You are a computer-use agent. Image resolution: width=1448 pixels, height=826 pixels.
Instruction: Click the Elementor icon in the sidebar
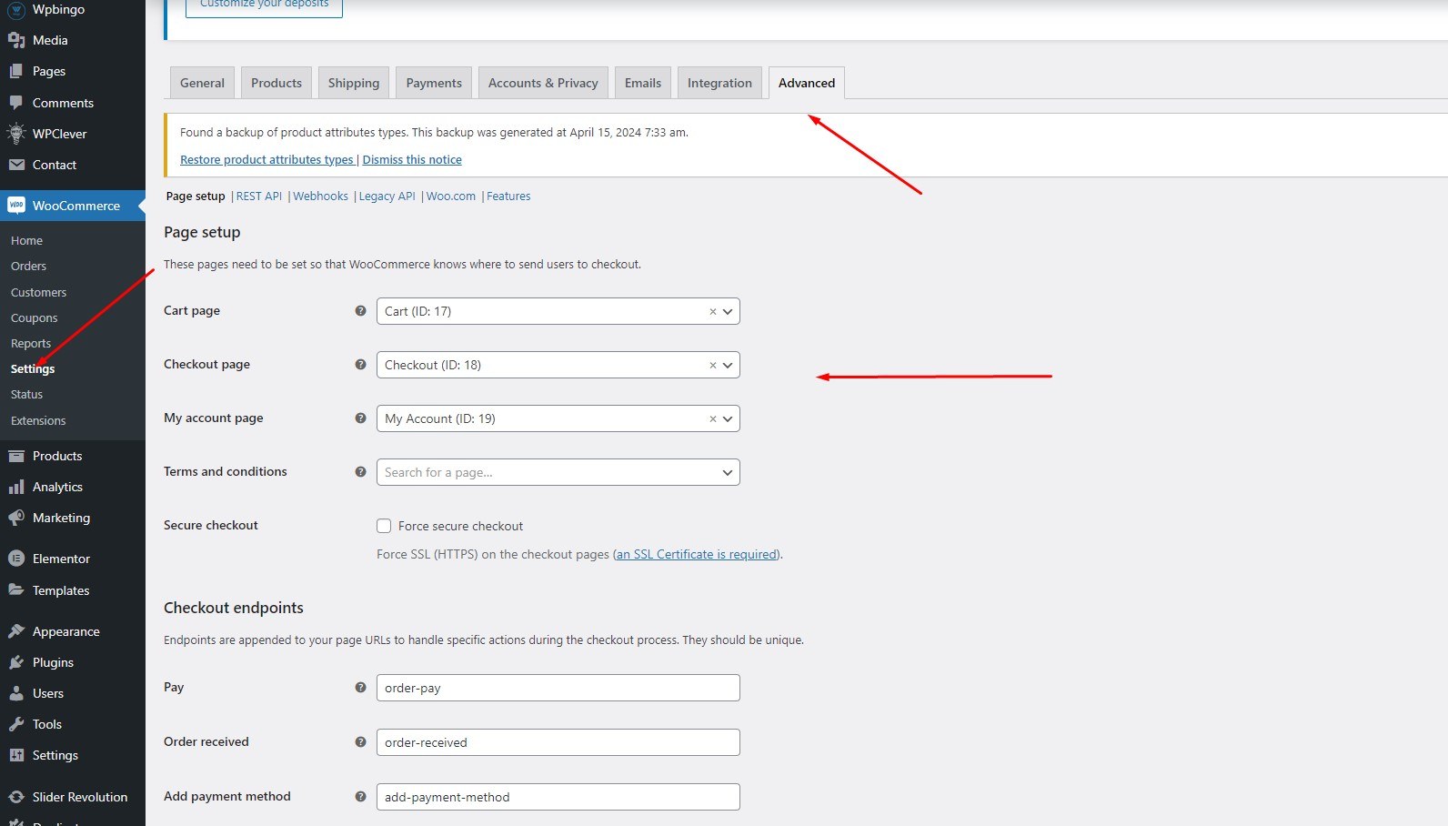[16, 559]
